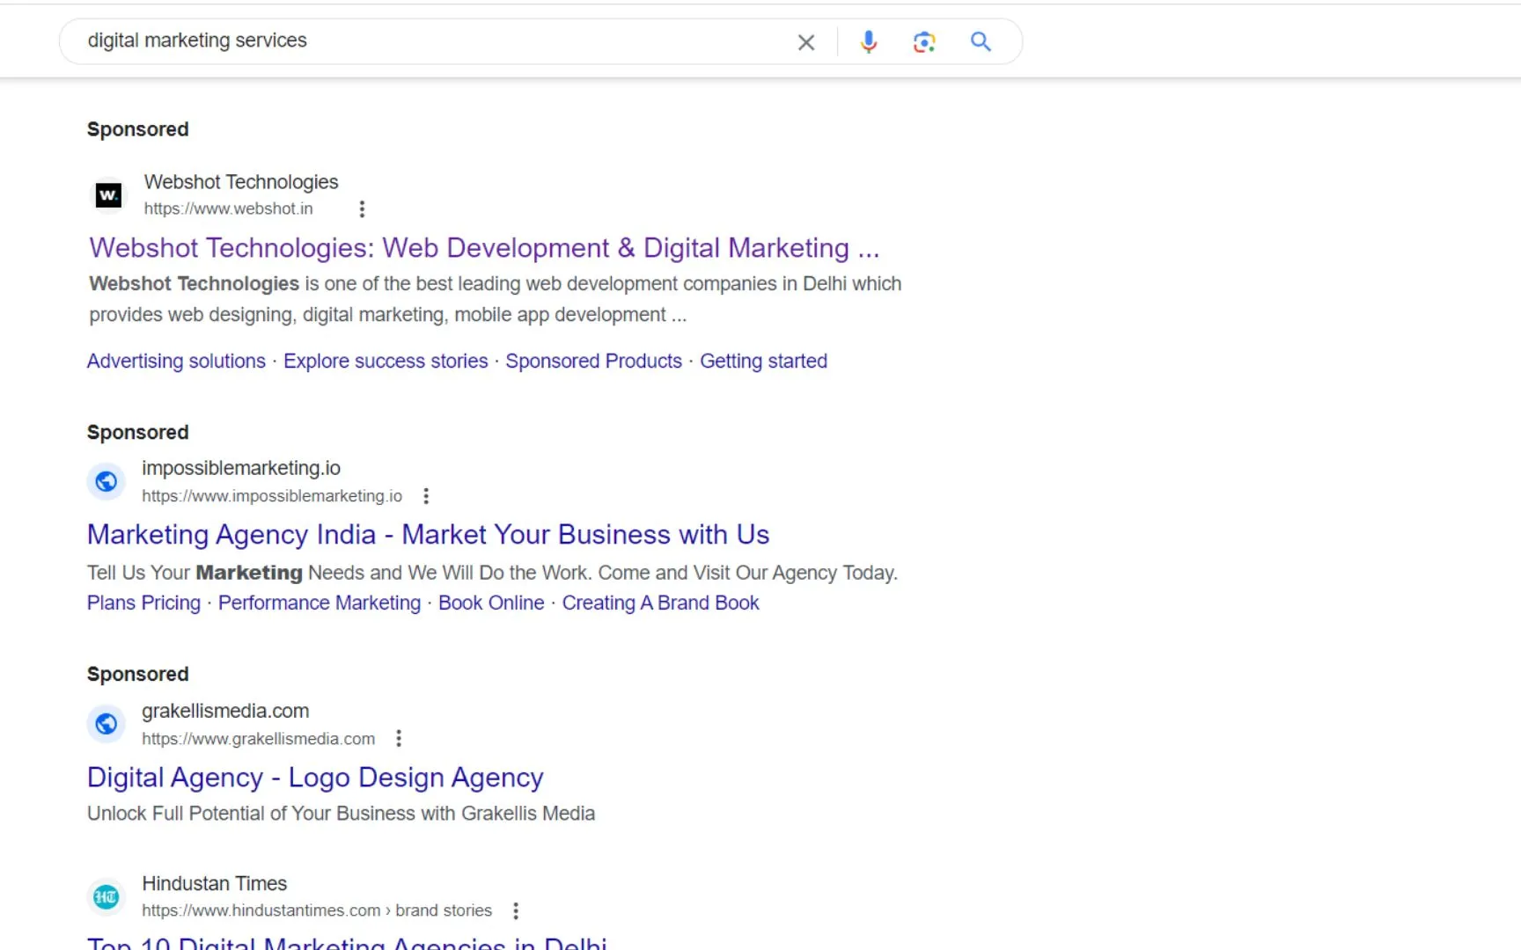
Task: Select the impossiblemarketing.io globe favicon
Action: 106,481
